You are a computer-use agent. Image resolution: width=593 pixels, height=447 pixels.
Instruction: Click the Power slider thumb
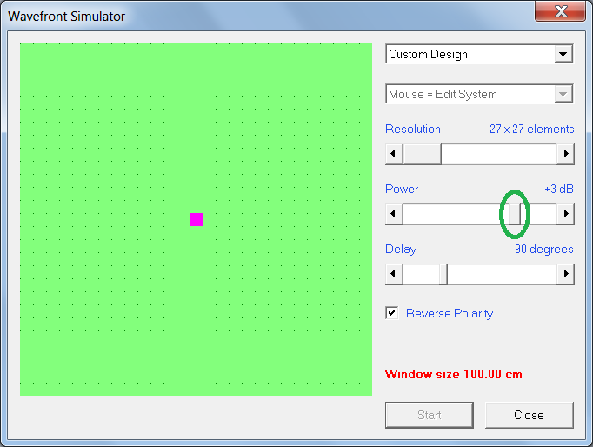point(515,214)
